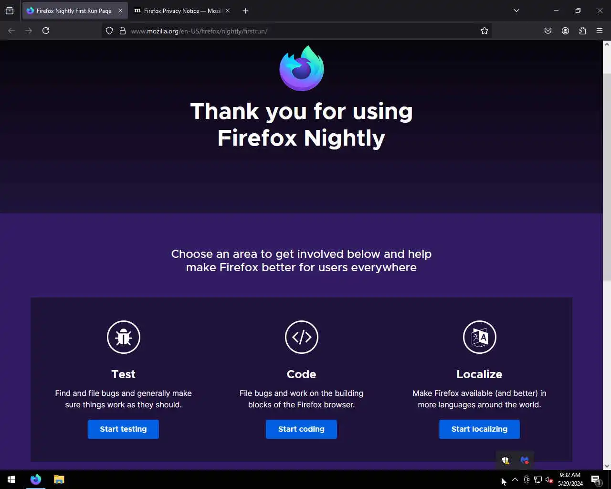The image size is (611, 489).
Task: List all tabs with the dropdown arrow
Action: click(516, 11)
